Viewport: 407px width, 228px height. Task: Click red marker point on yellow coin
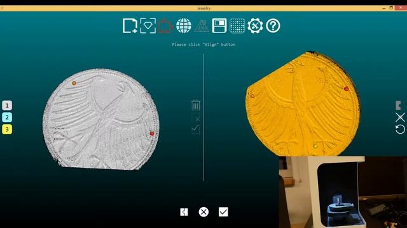346,89
